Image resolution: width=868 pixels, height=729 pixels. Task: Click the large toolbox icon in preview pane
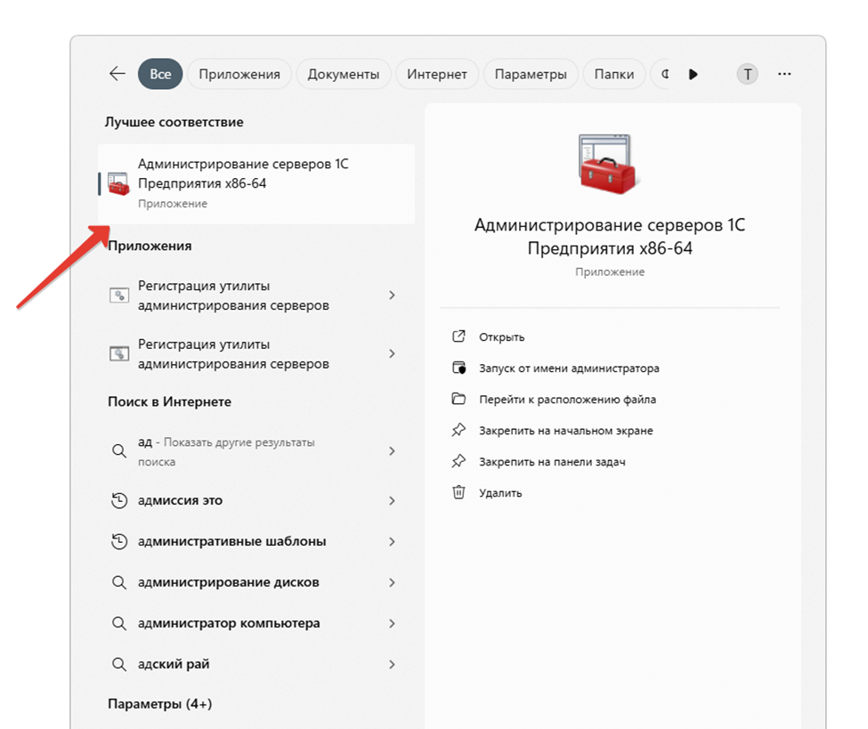coord(608,165)
